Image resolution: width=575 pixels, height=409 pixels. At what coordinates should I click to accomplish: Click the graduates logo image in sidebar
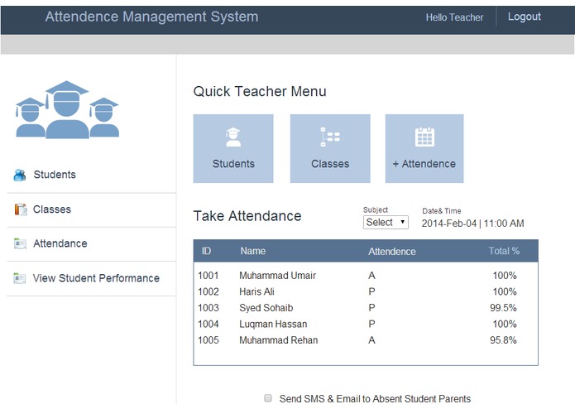pos(67,109)
